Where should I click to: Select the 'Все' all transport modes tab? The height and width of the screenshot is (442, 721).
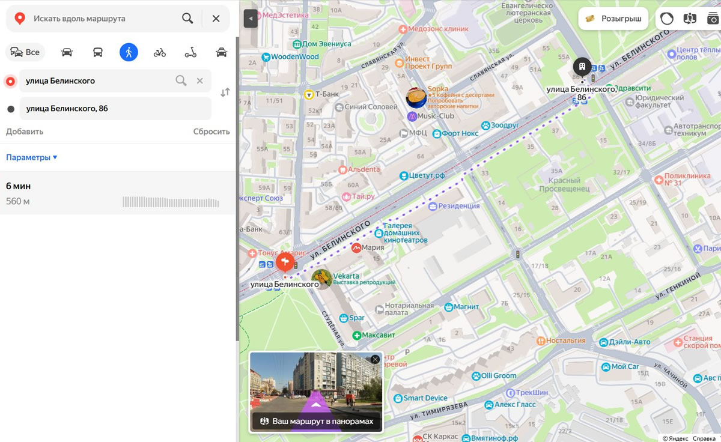click(25, 52)
